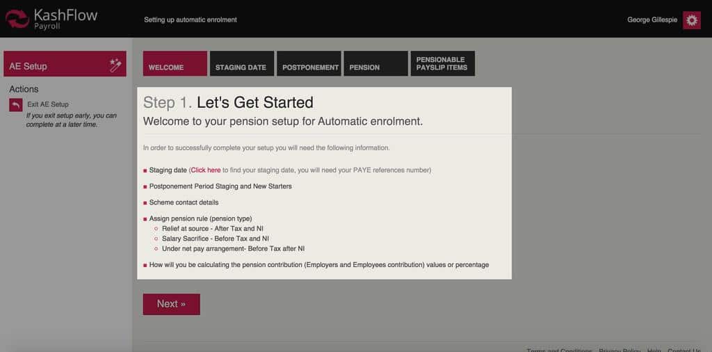This screenshot has width=712, height=352.
Task: Open the Postponement tab
Action: click(309, 63)
